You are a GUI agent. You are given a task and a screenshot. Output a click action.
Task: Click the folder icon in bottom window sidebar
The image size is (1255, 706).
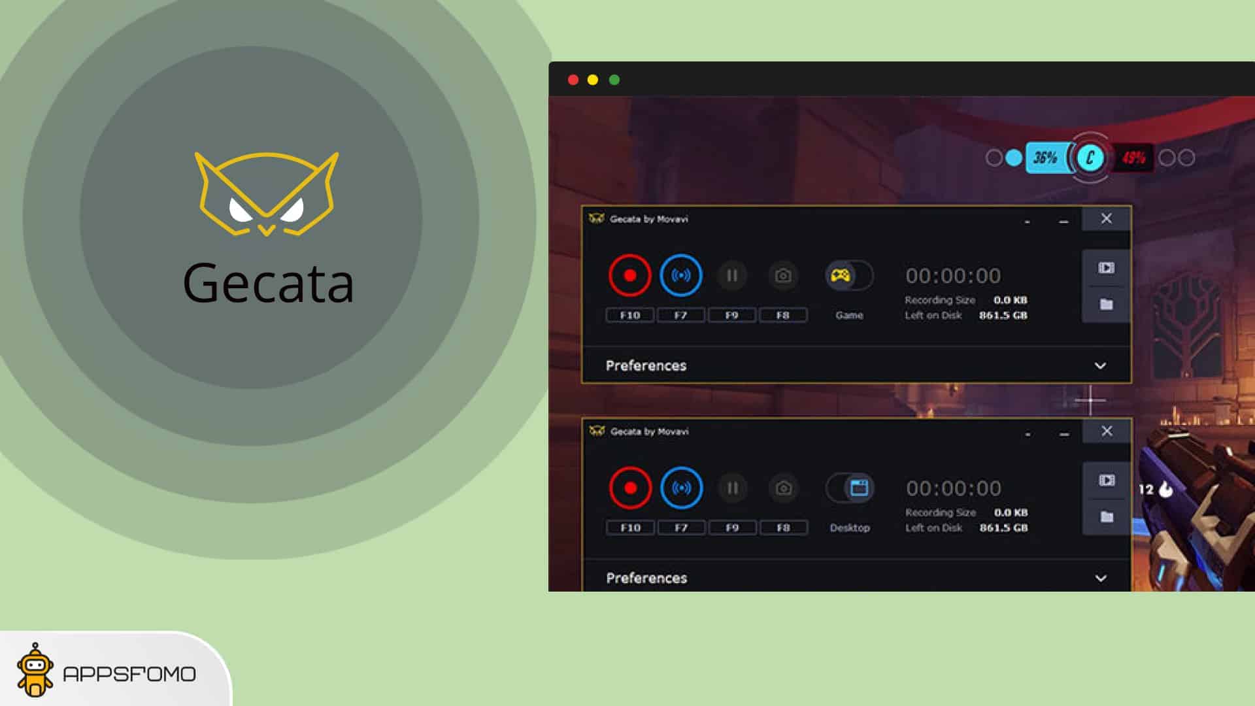tap(1107, 517)
